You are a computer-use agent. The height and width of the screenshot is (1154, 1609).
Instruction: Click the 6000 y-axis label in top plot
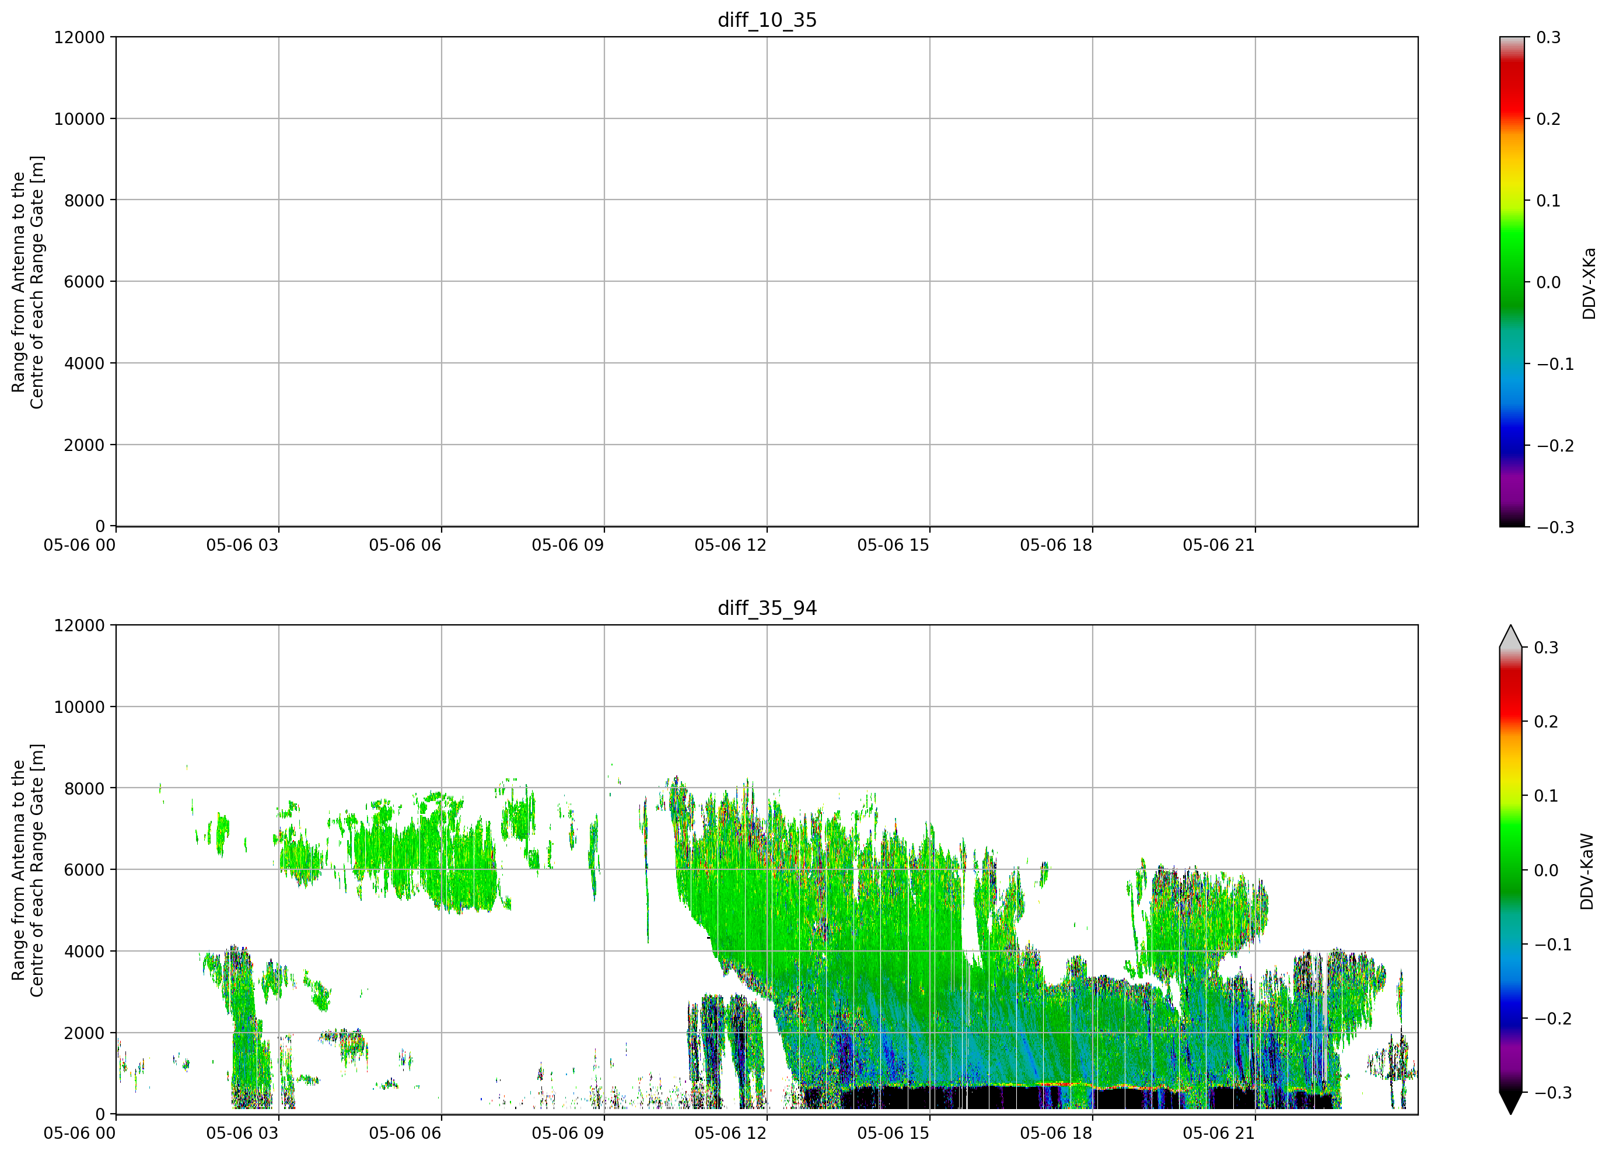tap(85, 282)
